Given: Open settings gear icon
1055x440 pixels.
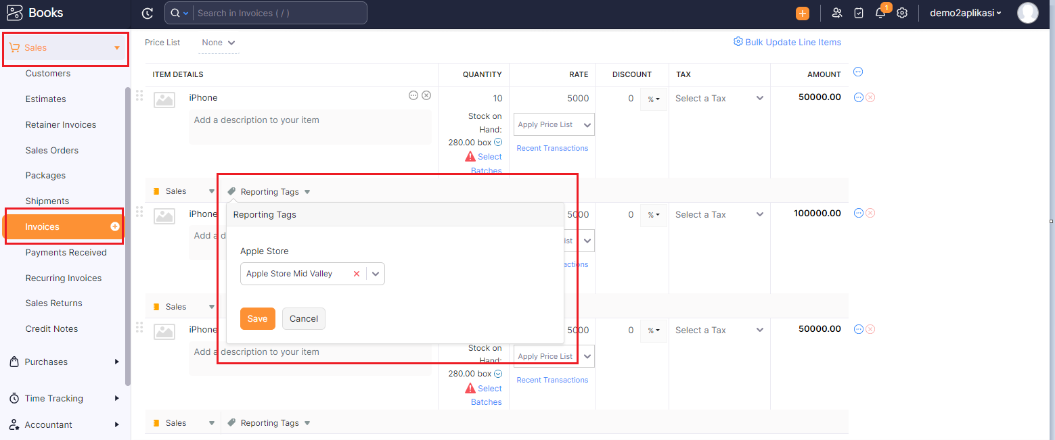Looking at the screenshot, I should coord(902,13).
